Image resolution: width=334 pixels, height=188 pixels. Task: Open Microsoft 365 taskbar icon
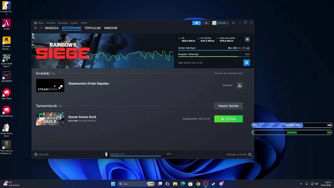pos(168,184)
